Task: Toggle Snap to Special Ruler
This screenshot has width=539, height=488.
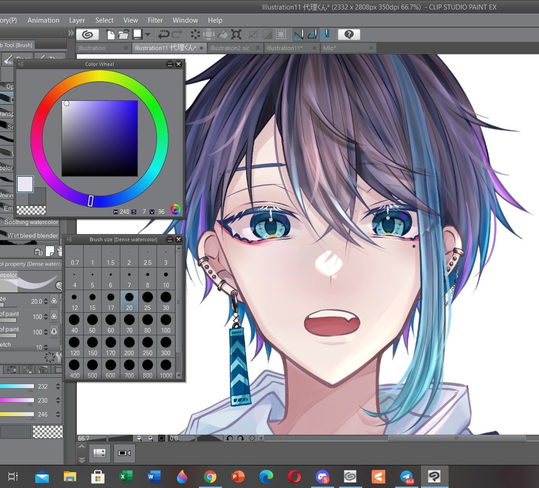Action: point(312,34)
